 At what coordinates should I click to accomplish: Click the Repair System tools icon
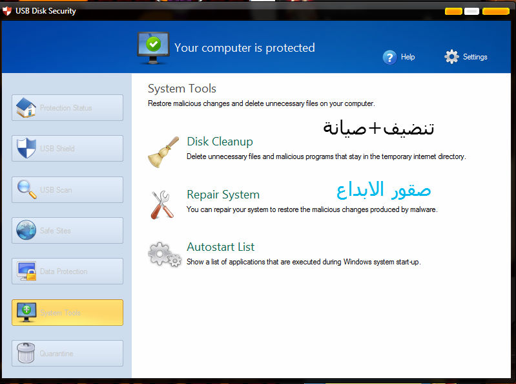click(x=163, y=204)
